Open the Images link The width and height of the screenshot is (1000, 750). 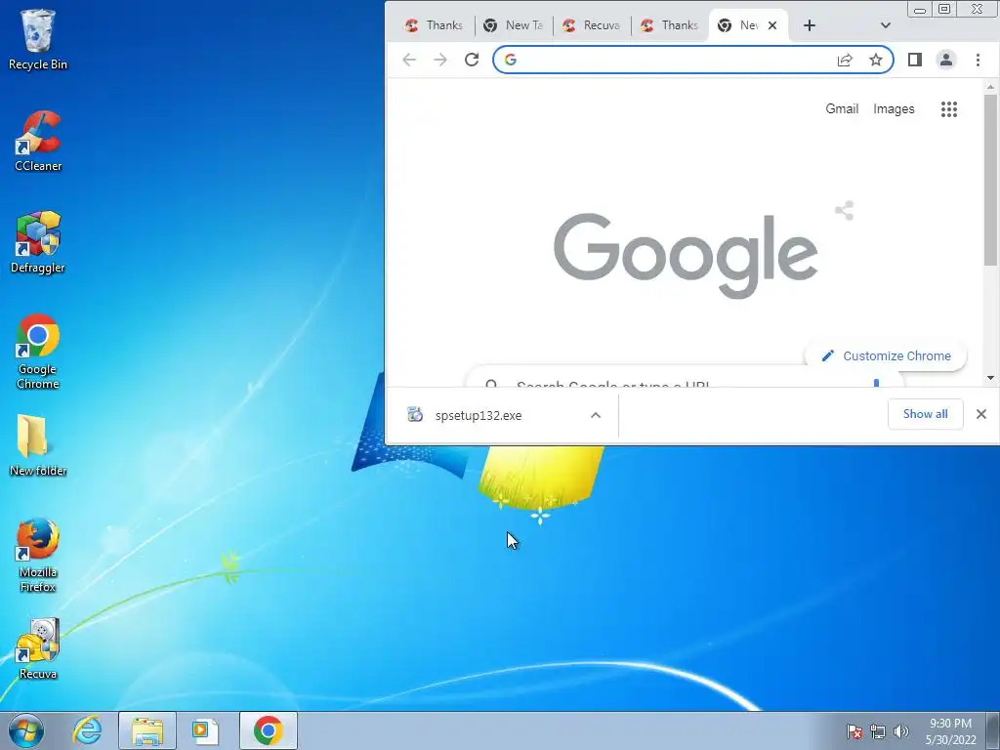pyautogui.click(x=894, y=109)
